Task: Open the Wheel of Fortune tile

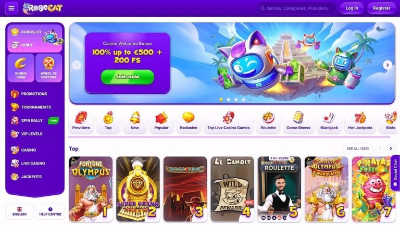Action: (x=48, y=68)
